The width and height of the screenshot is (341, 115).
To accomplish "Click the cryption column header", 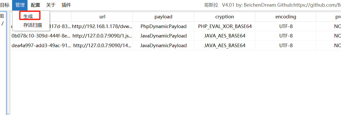I will 225,17.
